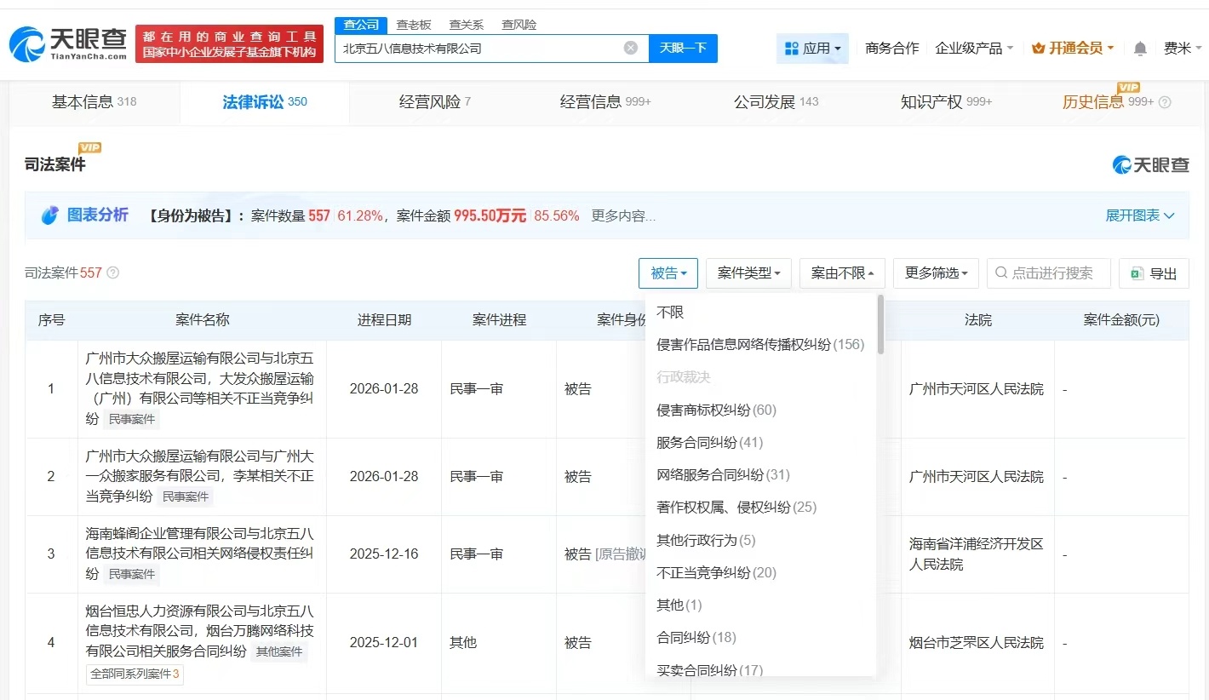The image size is (1209, 700).
Task: Click the help icon next to 历史信息
Action: [x=1165, y=102]
